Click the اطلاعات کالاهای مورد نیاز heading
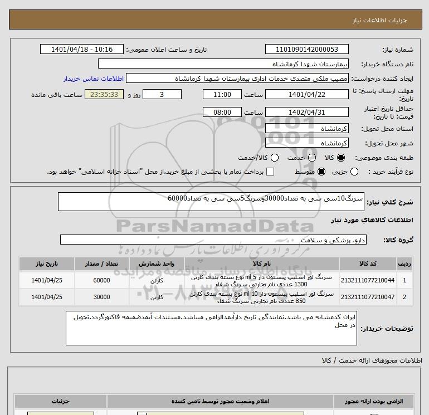 (x=372, y=220)
